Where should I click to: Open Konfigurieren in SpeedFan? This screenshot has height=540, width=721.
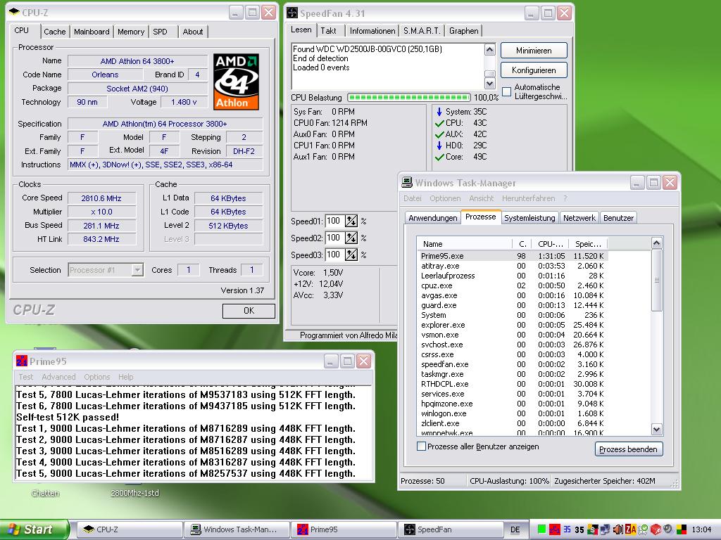pyautogui.click(x=534, y=70)
